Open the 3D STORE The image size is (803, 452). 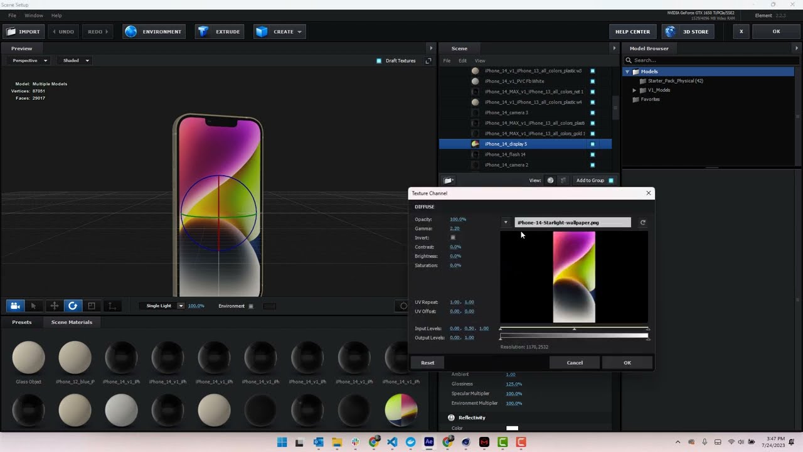click(x=688, y=31)
